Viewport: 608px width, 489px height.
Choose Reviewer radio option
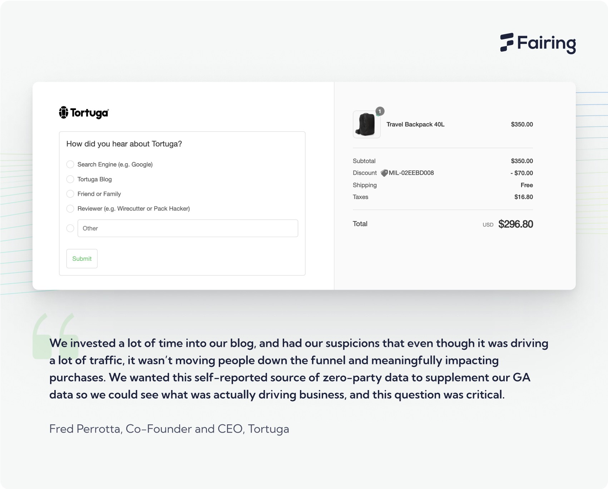(70, 209)
